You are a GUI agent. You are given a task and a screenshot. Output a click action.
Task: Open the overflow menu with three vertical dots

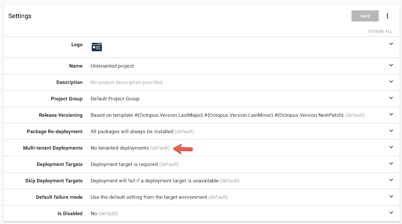tap(387, 16)
